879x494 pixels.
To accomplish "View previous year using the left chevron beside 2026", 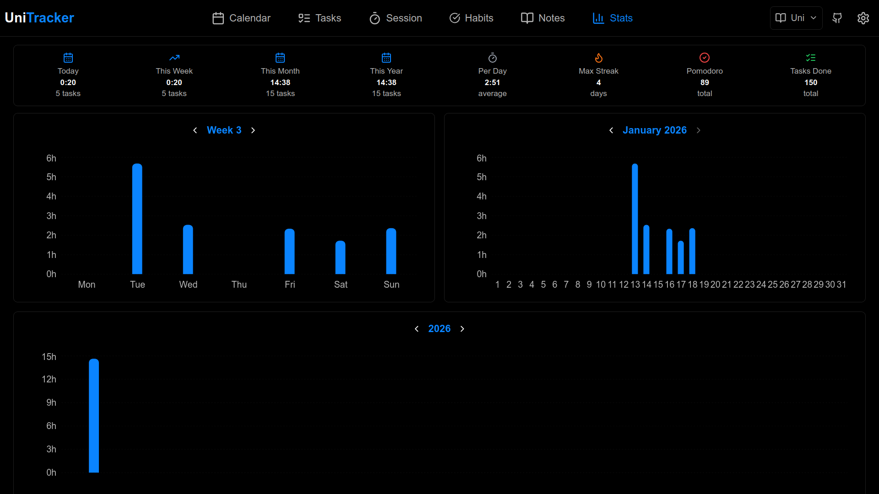I will 417,328.
